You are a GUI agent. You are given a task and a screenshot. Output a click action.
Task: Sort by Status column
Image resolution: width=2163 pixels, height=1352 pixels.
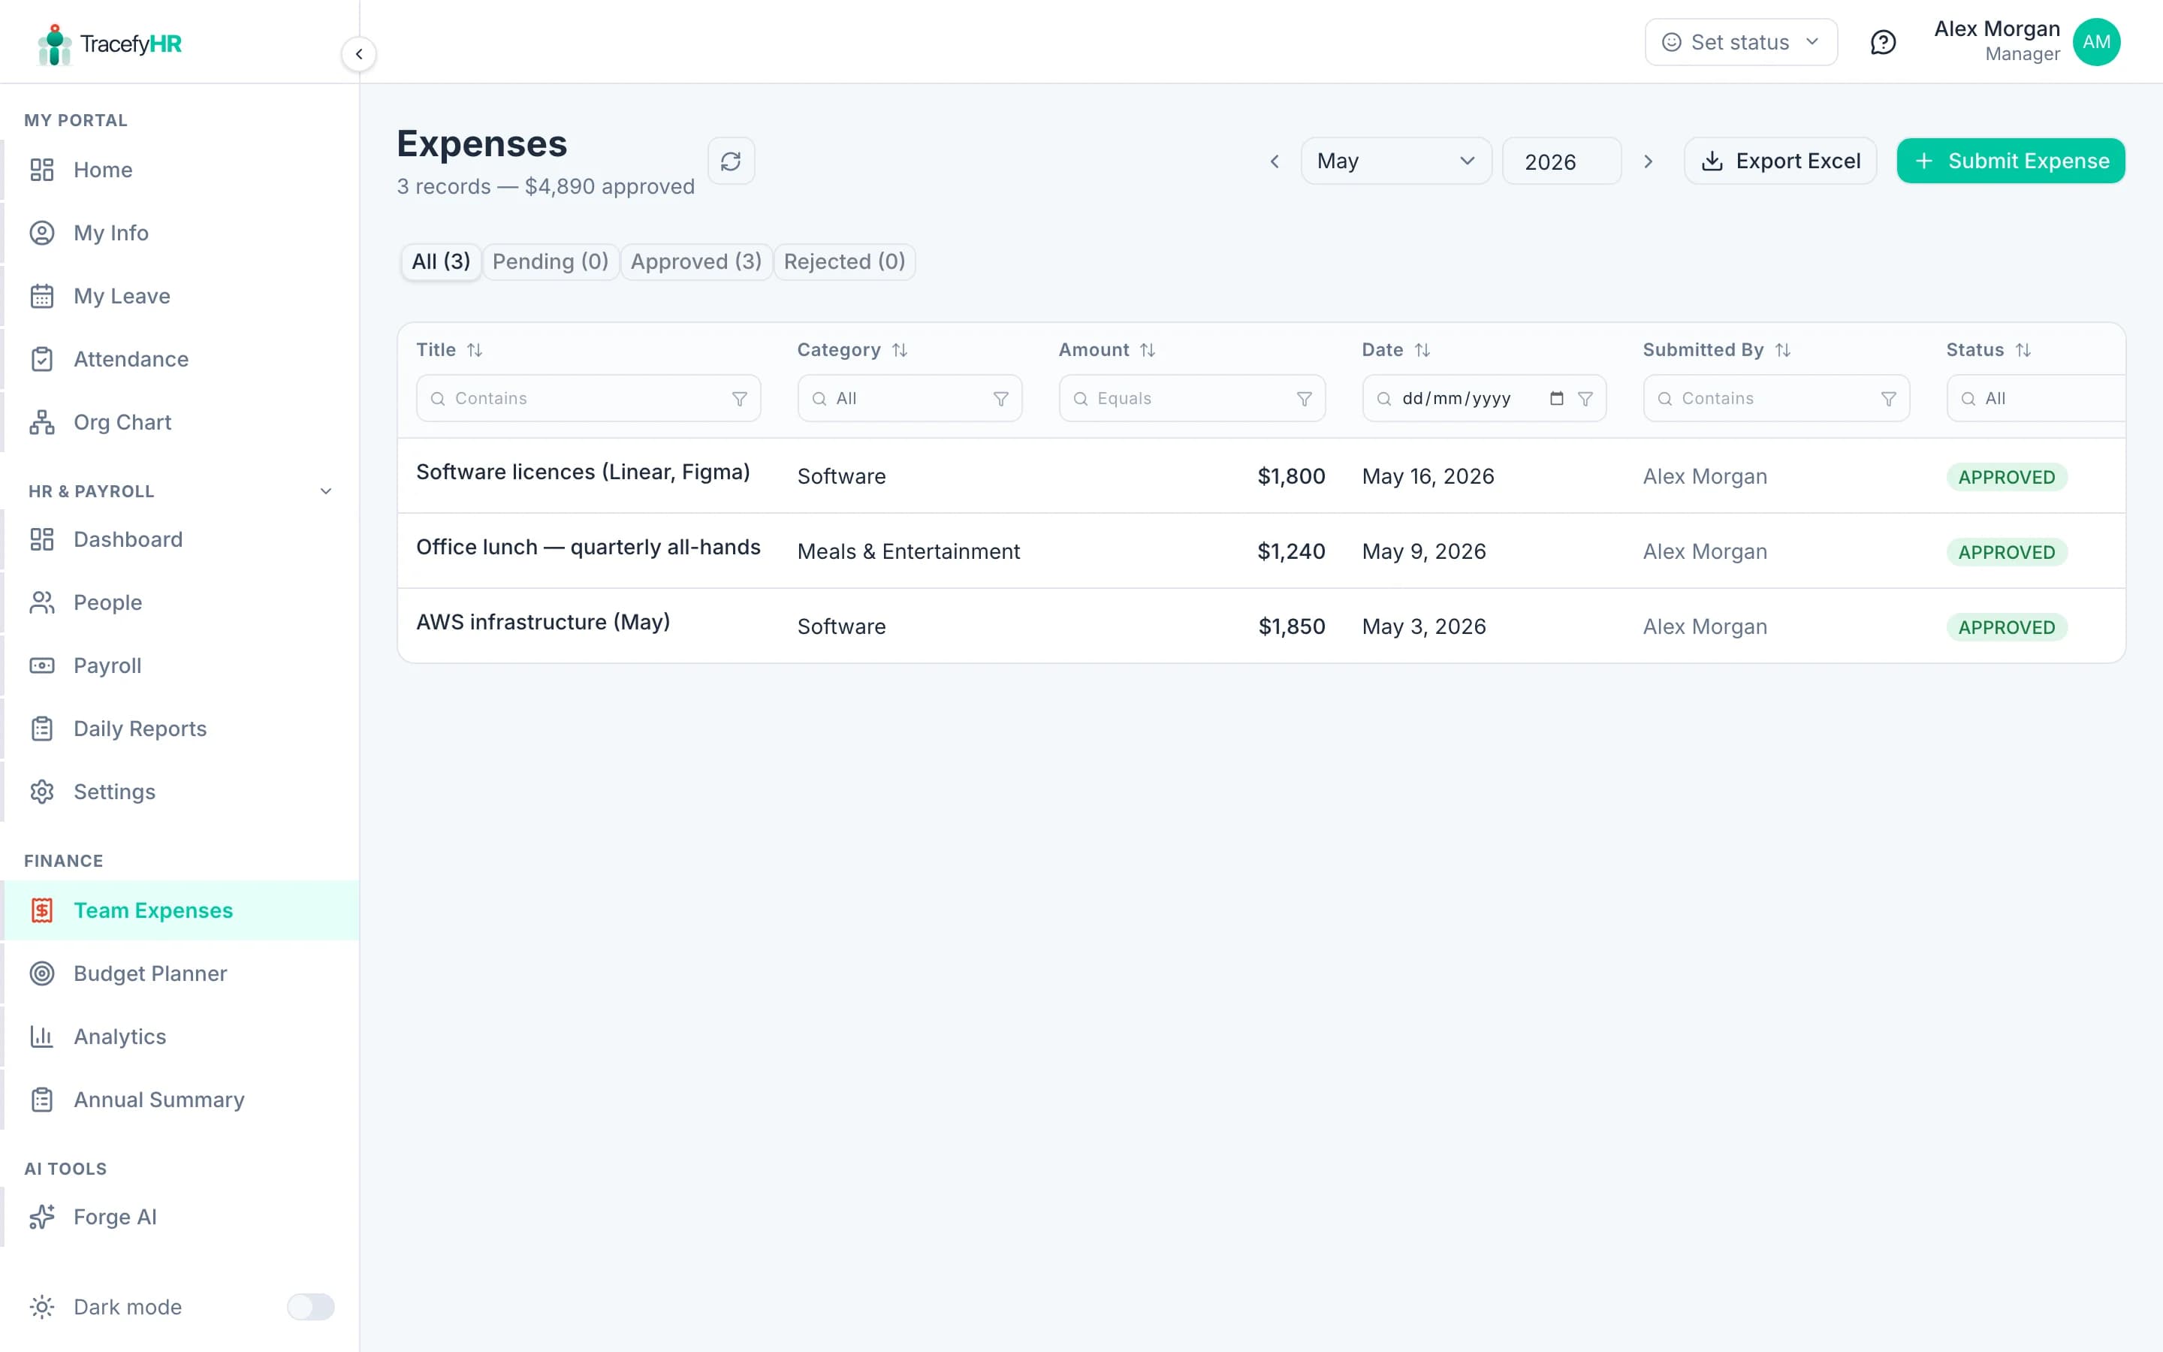click(x=2023, y=349)
